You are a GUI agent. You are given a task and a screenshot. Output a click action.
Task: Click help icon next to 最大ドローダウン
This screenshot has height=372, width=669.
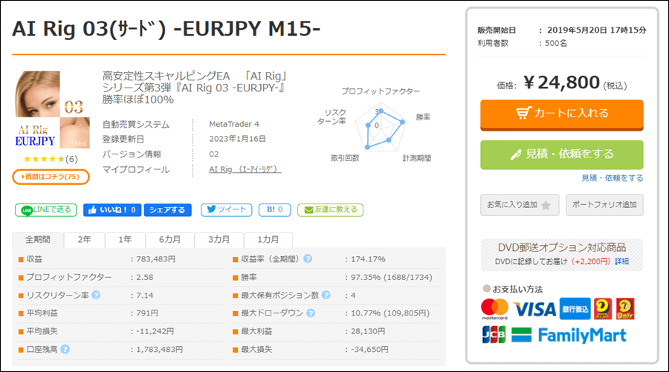point(311,313)
